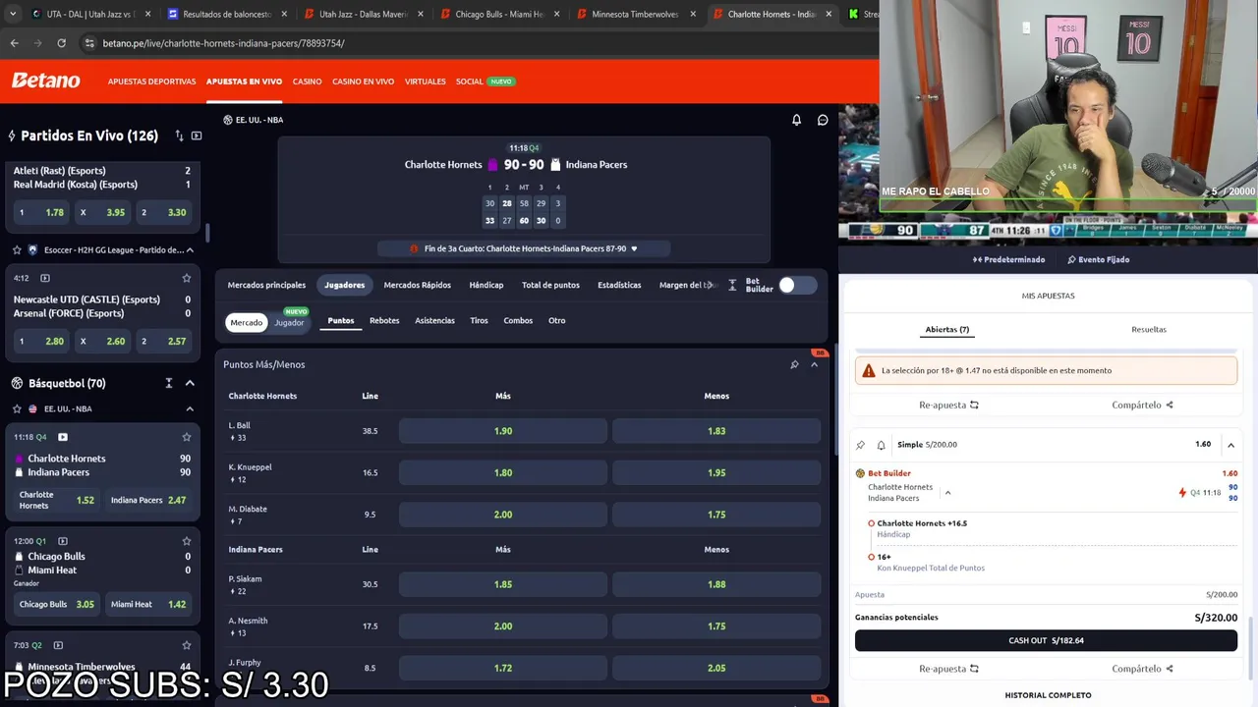Favorite the Charlotte Hornets match star in sidebar
Image resolution: width=1258 pixels, height=707 pixels.
point(187,437)
